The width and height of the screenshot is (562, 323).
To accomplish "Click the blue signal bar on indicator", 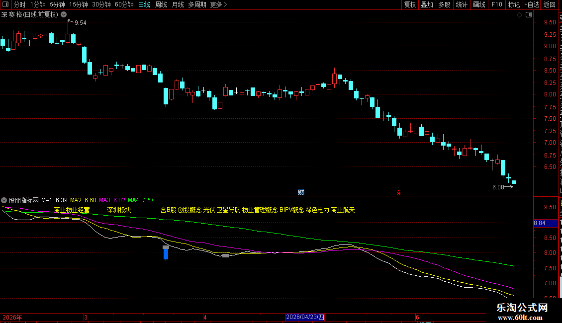I will [166, 253].
